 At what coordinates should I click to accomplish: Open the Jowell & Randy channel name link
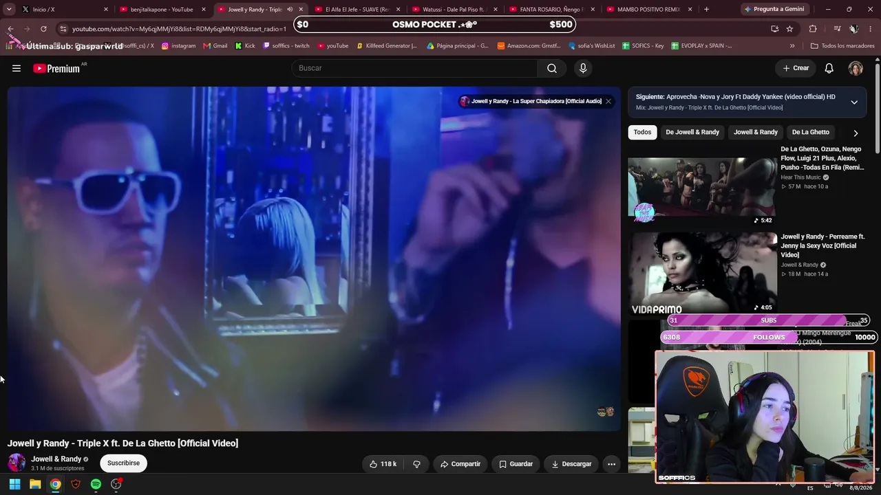click(56, 459)
